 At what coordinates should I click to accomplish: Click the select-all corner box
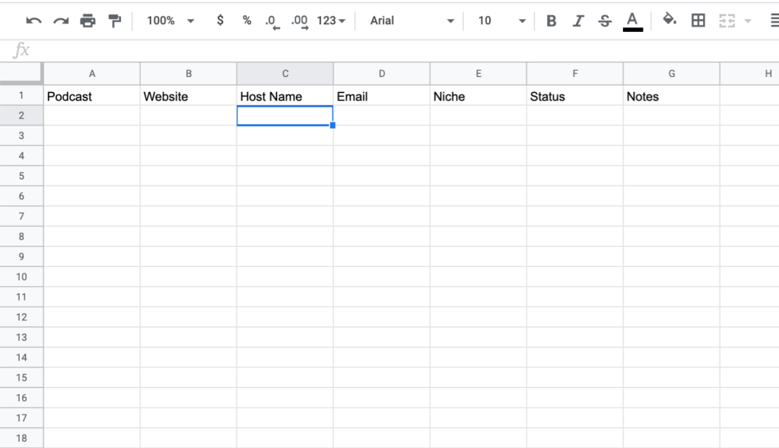tap(21, 73)
